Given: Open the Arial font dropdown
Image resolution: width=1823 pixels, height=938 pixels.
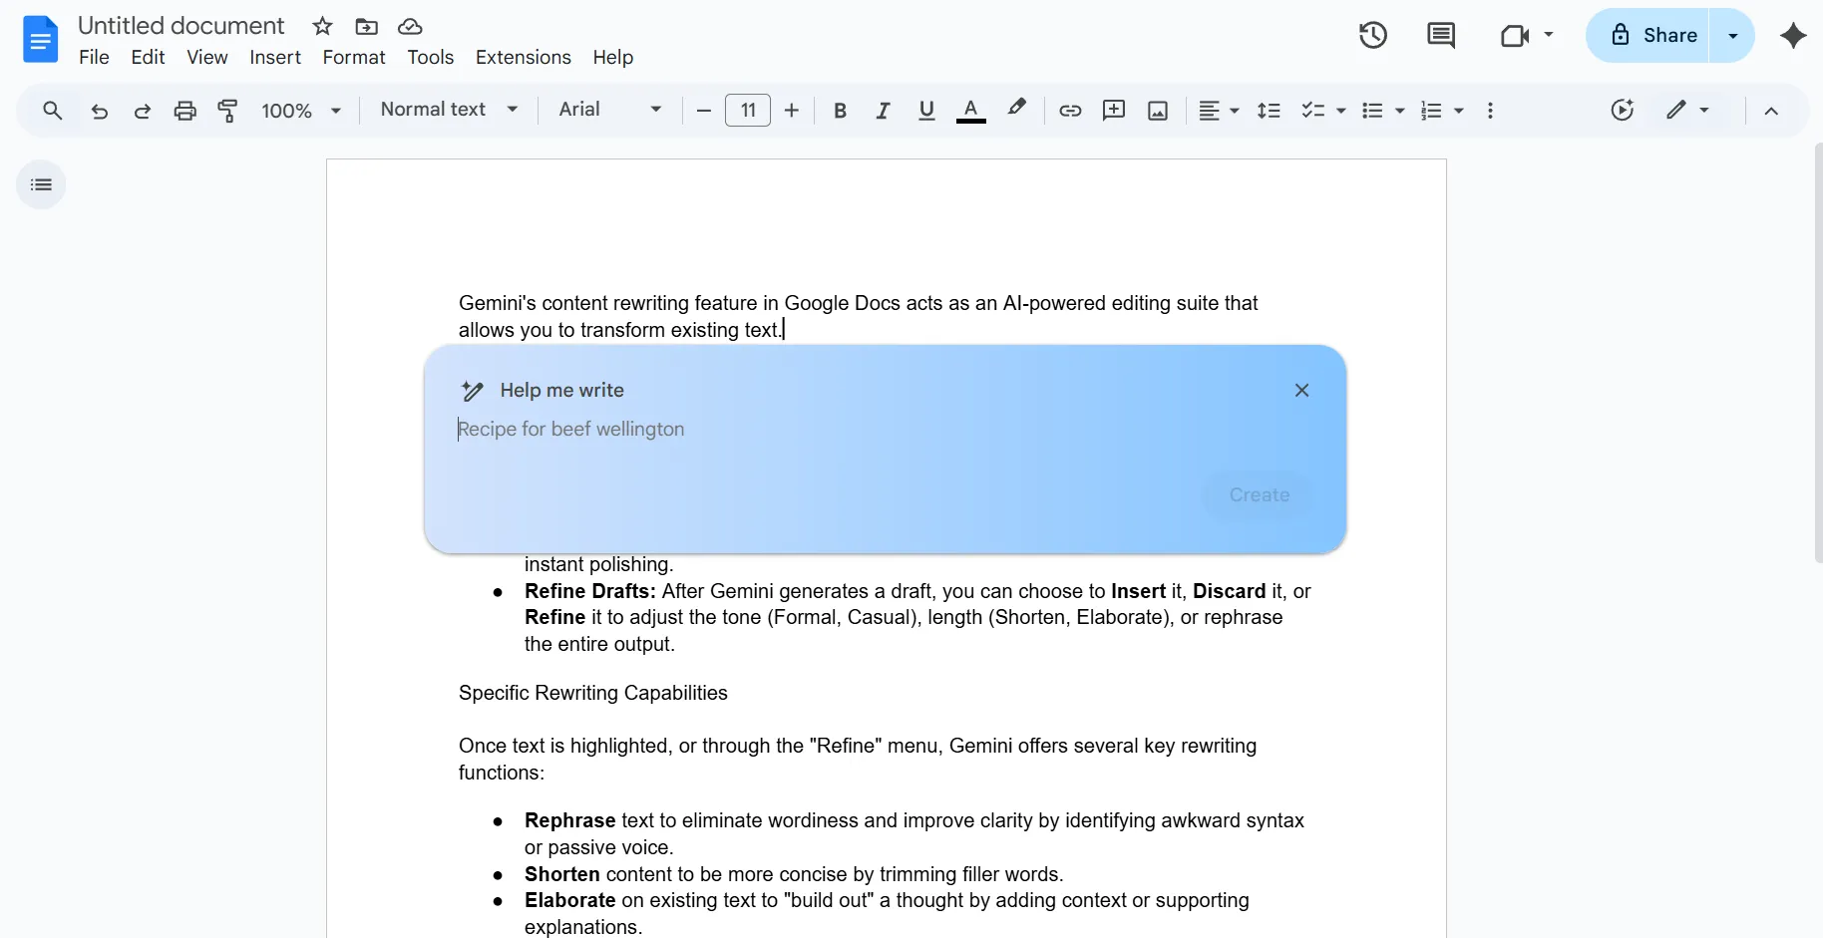Looking at the screenshot, I should point(610,110).
